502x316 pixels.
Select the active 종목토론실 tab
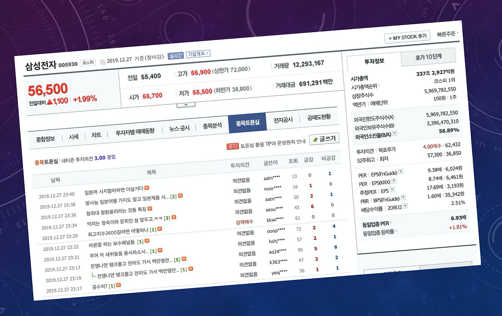[247, 123]
